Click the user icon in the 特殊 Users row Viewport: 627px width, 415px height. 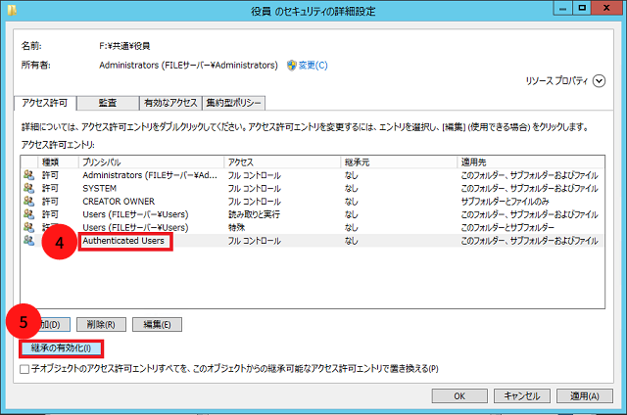pyautogui.click(x=28, y=227)
